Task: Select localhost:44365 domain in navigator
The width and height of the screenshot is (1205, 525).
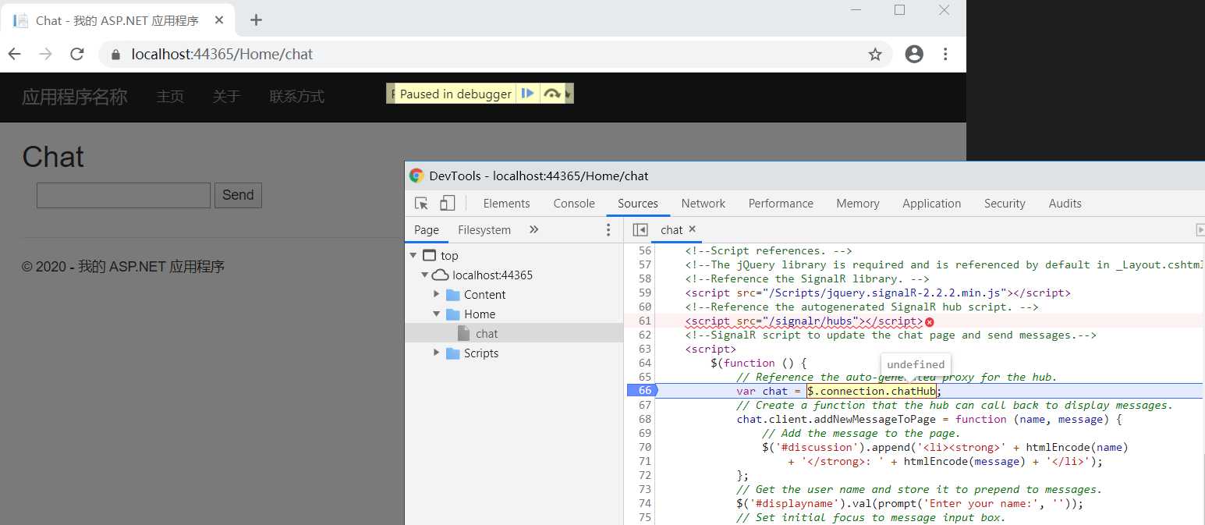Action: pyautogui.click(x=492, y=275)
